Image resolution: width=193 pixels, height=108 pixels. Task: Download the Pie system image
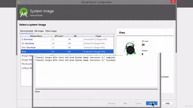pos(30,43)
